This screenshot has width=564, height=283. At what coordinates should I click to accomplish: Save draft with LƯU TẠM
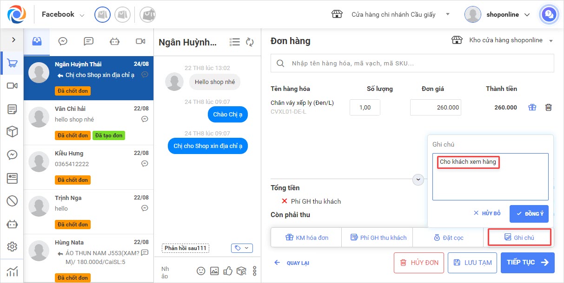click(472, 263)
